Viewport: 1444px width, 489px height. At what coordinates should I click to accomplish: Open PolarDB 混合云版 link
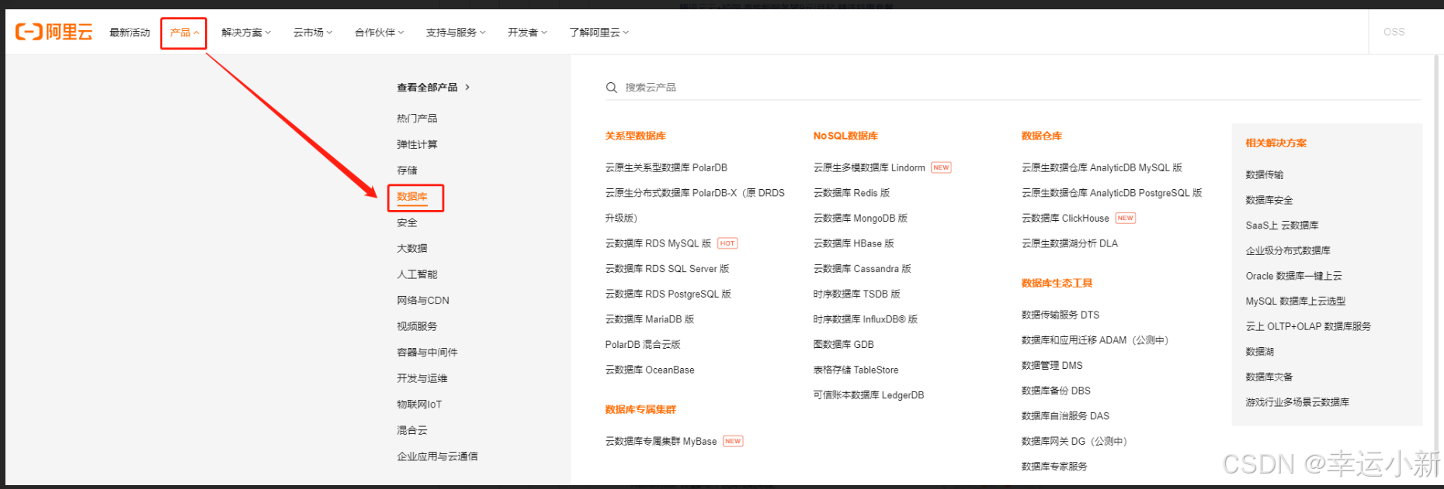[x=643, y=345]
